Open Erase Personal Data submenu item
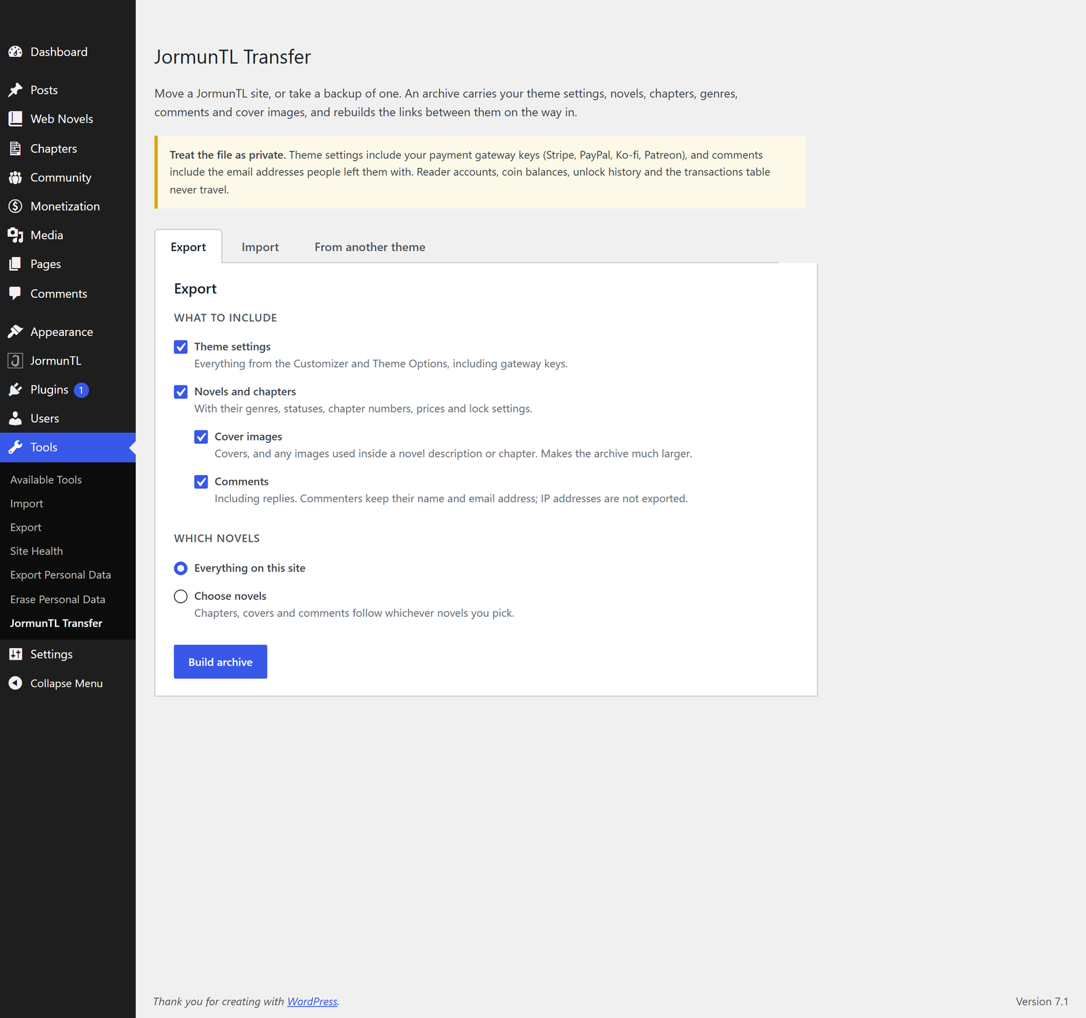The width and height of the screenshot is (1086, 1018). pyautogui.click(x=58, y=599)
